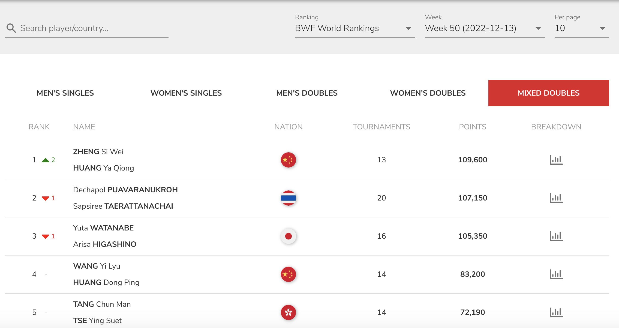Screen dimensions: 619x328
Task: Click the Hong Kong flag icon
Action: point(288,312)
